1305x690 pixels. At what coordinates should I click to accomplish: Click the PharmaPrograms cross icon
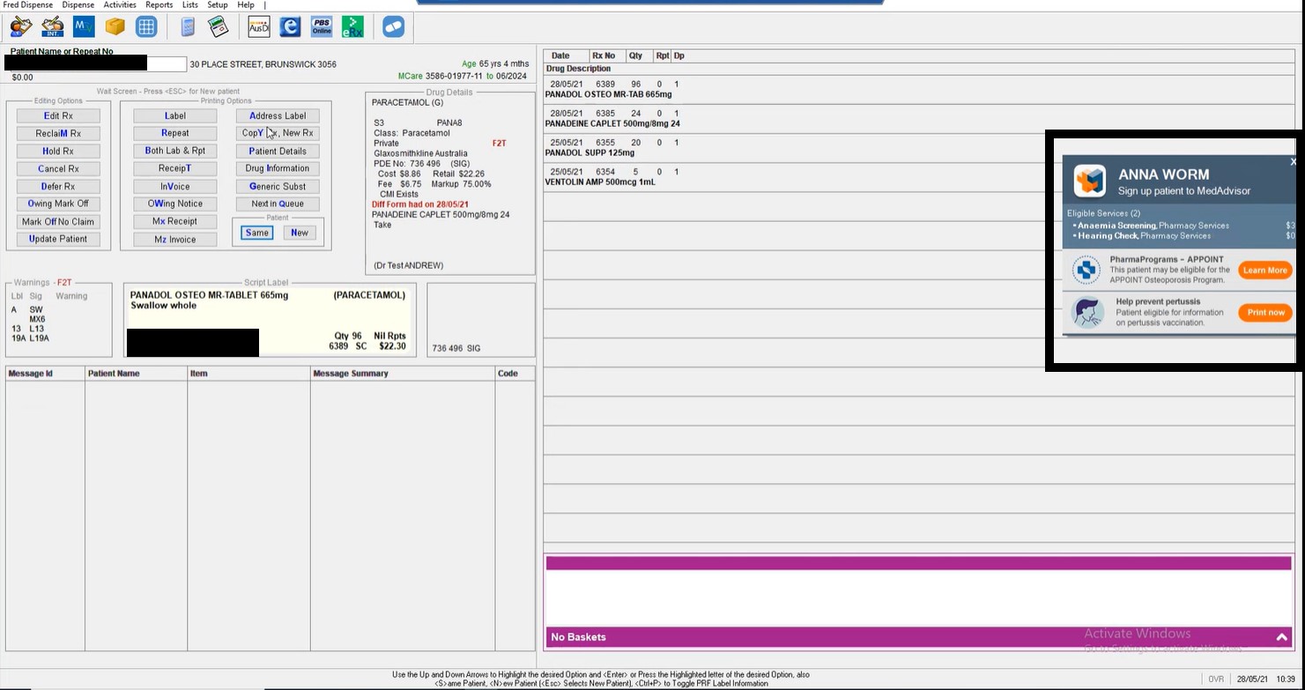1086,270
